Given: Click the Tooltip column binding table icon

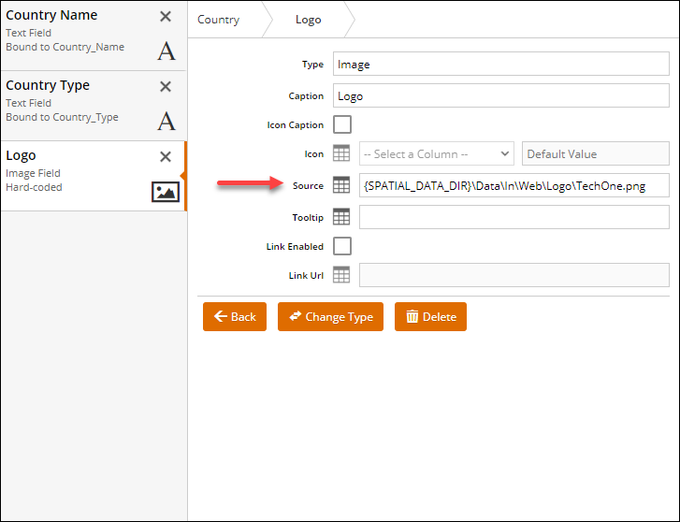Looking at the screenshot, I should pos(341,217).
